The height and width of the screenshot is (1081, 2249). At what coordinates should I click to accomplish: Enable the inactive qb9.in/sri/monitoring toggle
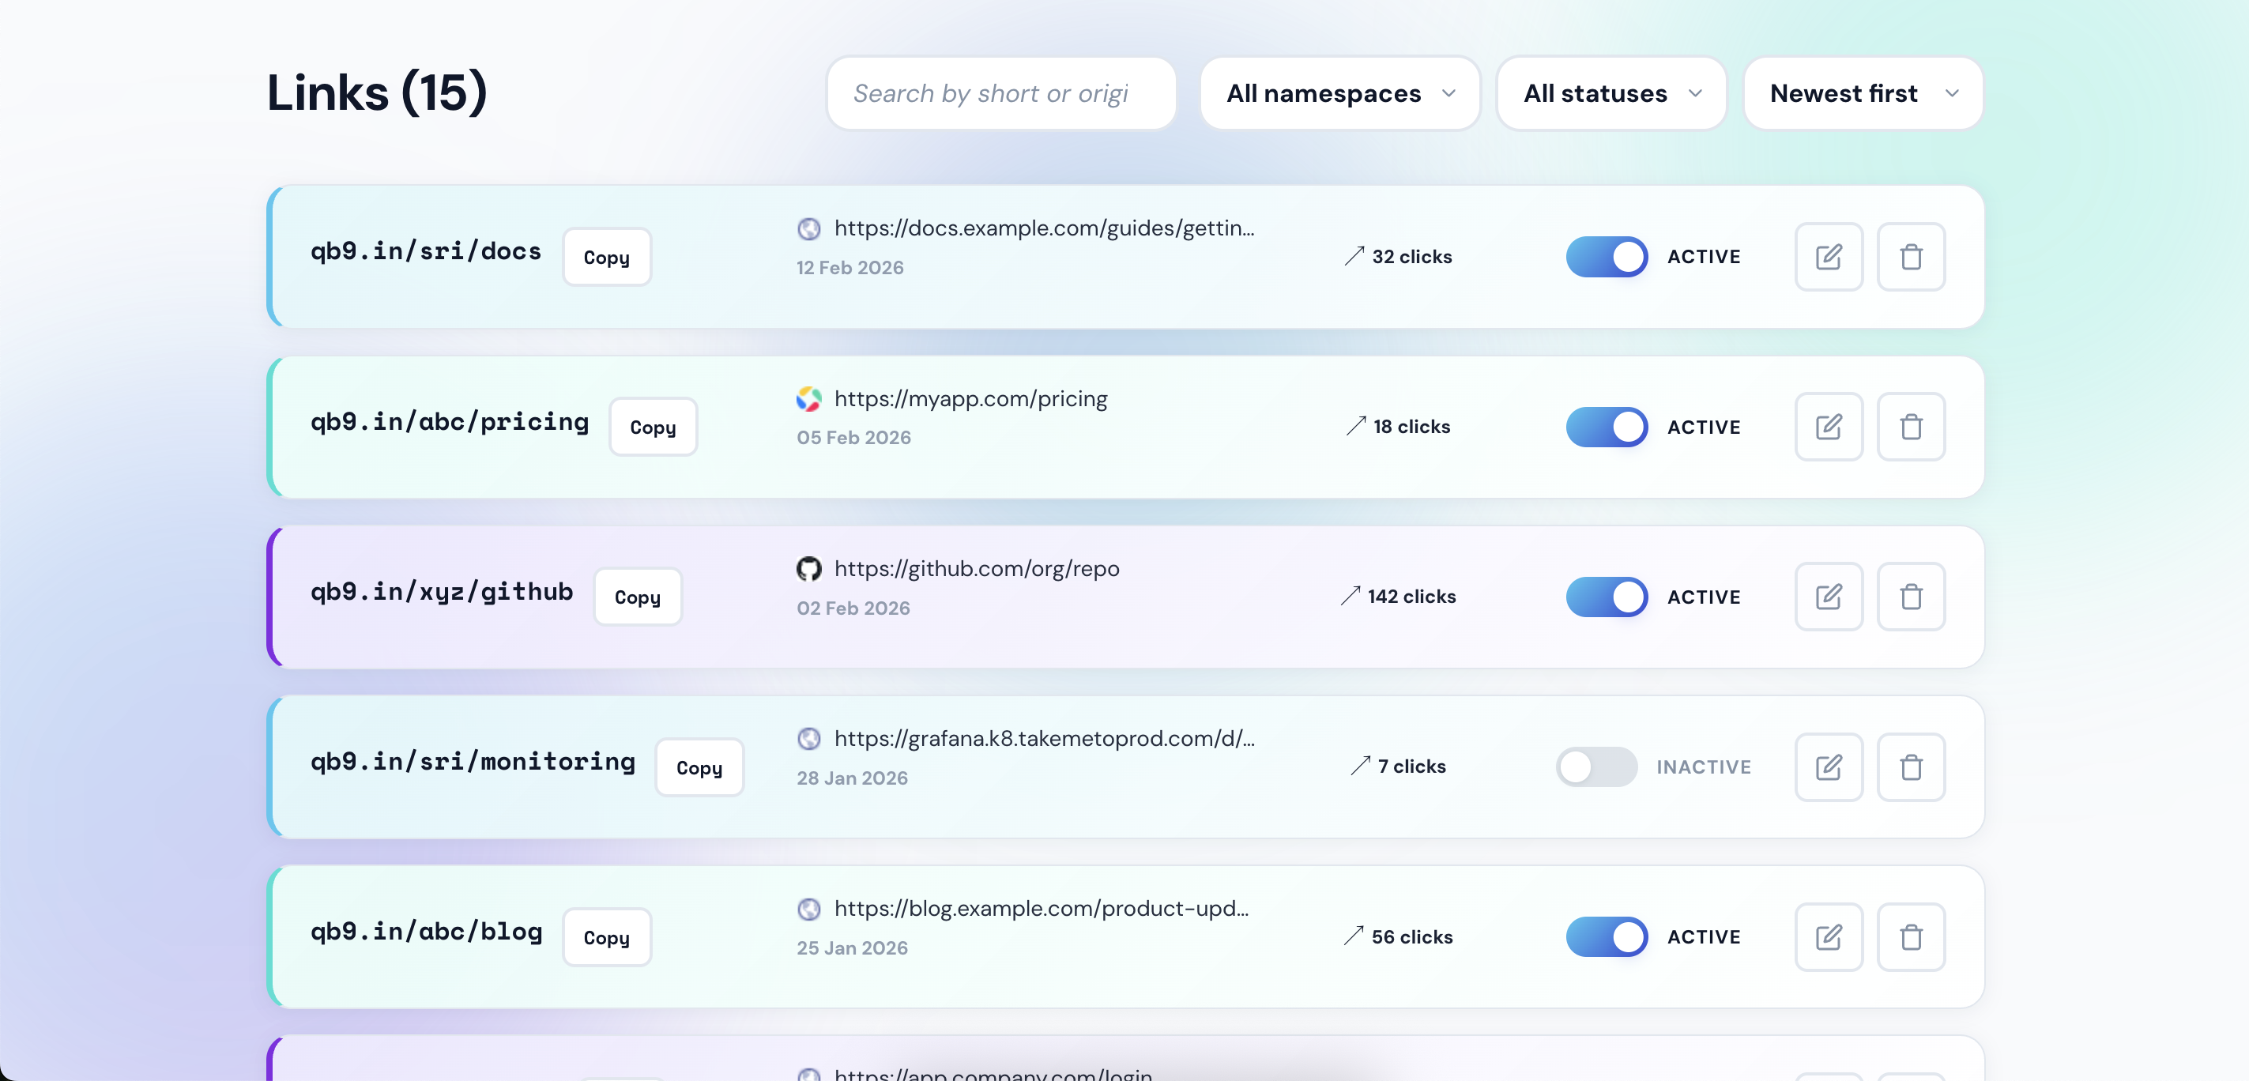click(x=1596, y=766)
